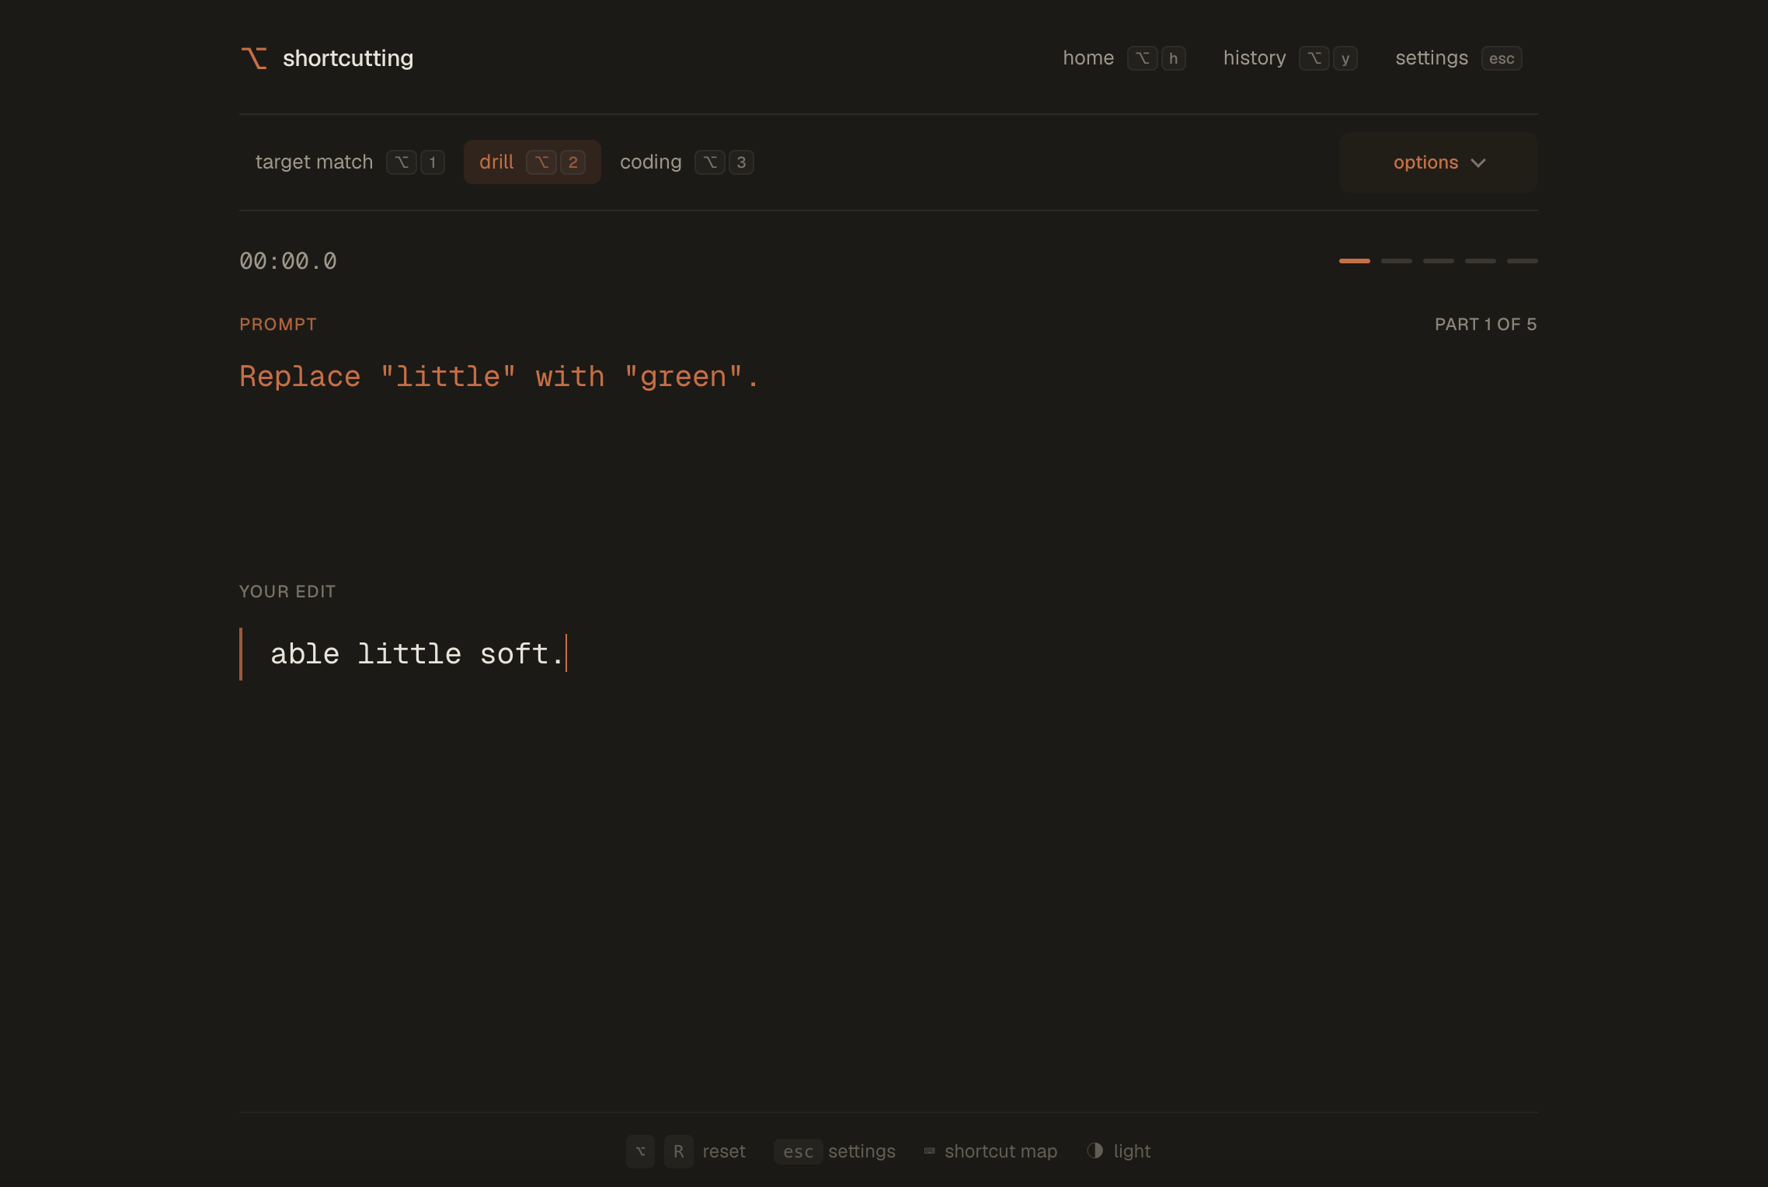Click the esc key badge in footer
Viewport: 1768px width, 1187px height.
(799, 1151)
